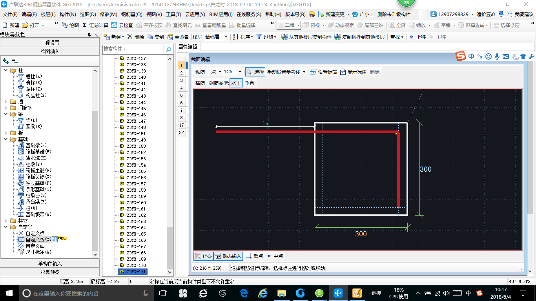
Task: Click the 上移 move up arrow
Action: (411, 37)
